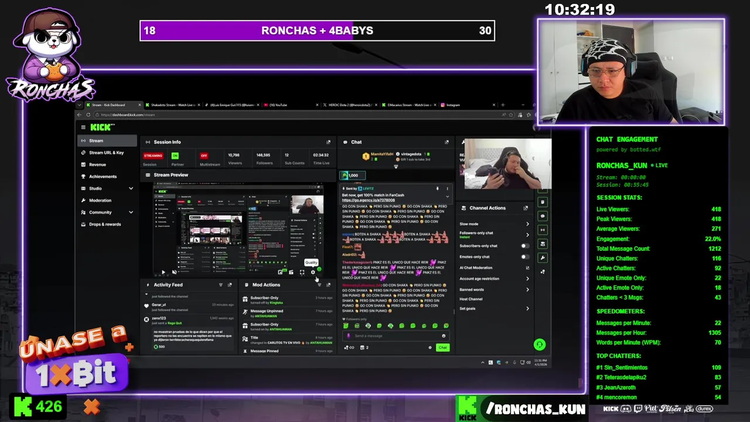Click the dashboard.kick.com address bar
Viewport: 750px width, 422px height.
[305, 115]
